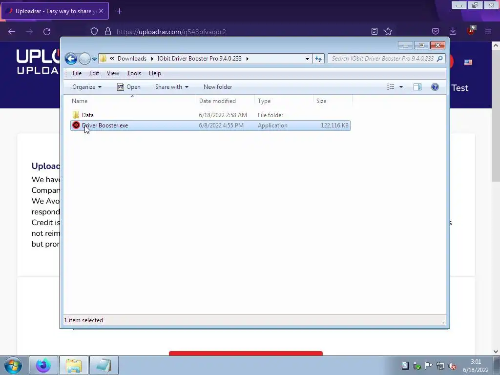Close the Uploadrar tab

[x=101, y=11]
